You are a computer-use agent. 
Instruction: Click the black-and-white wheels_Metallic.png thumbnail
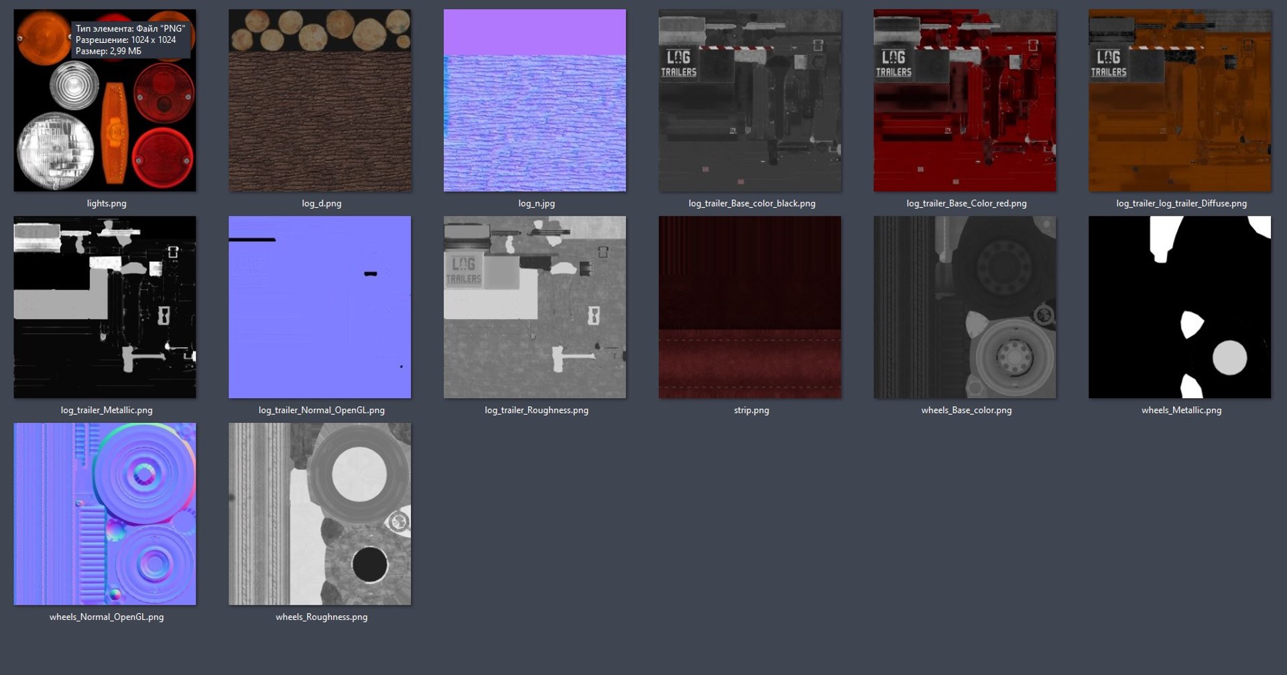(1180, 307)
